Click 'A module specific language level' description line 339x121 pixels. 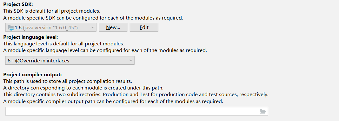pos(105,50)
